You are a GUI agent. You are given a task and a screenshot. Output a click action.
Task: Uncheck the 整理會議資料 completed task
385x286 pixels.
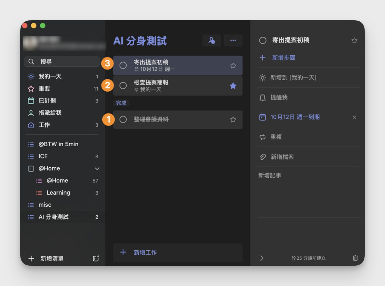(x=123, y=120)
